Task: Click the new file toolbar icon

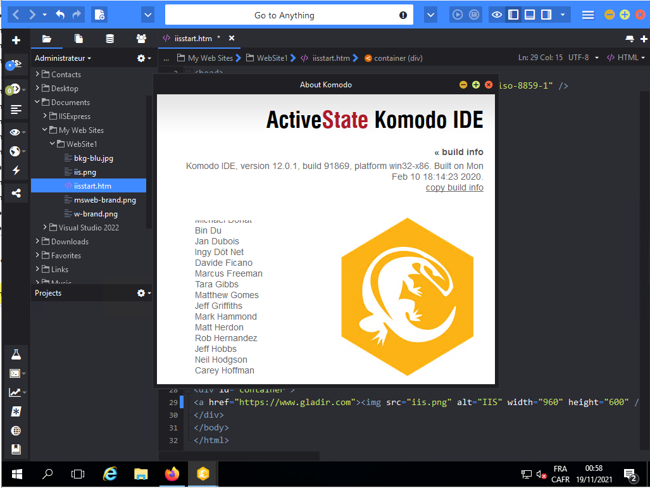Action: (x=99, y=15)
